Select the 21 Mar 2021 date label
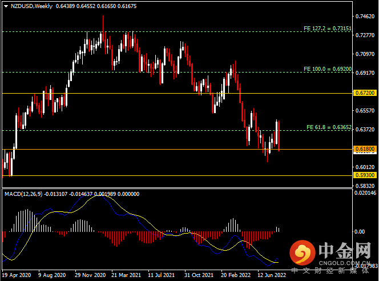This screenshot has height=281, width=379. pyautogui.click(x=126, y=275)
